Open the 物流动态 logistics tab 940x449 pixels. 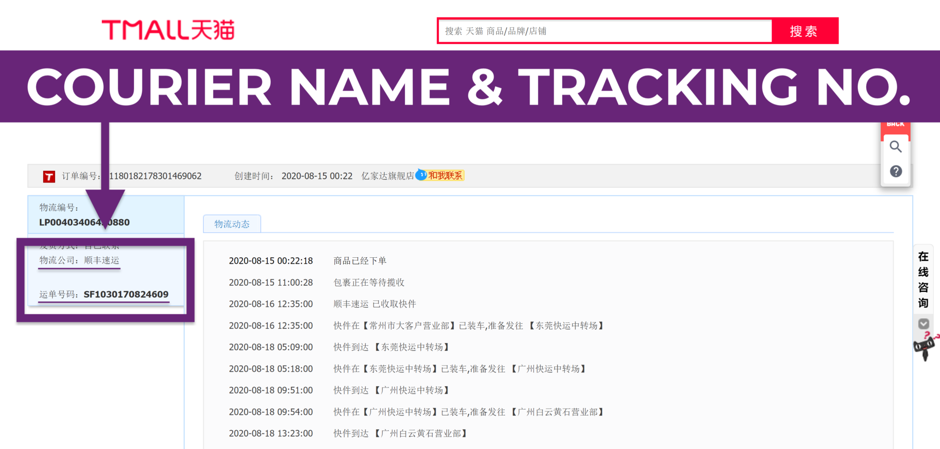[232, 224]
